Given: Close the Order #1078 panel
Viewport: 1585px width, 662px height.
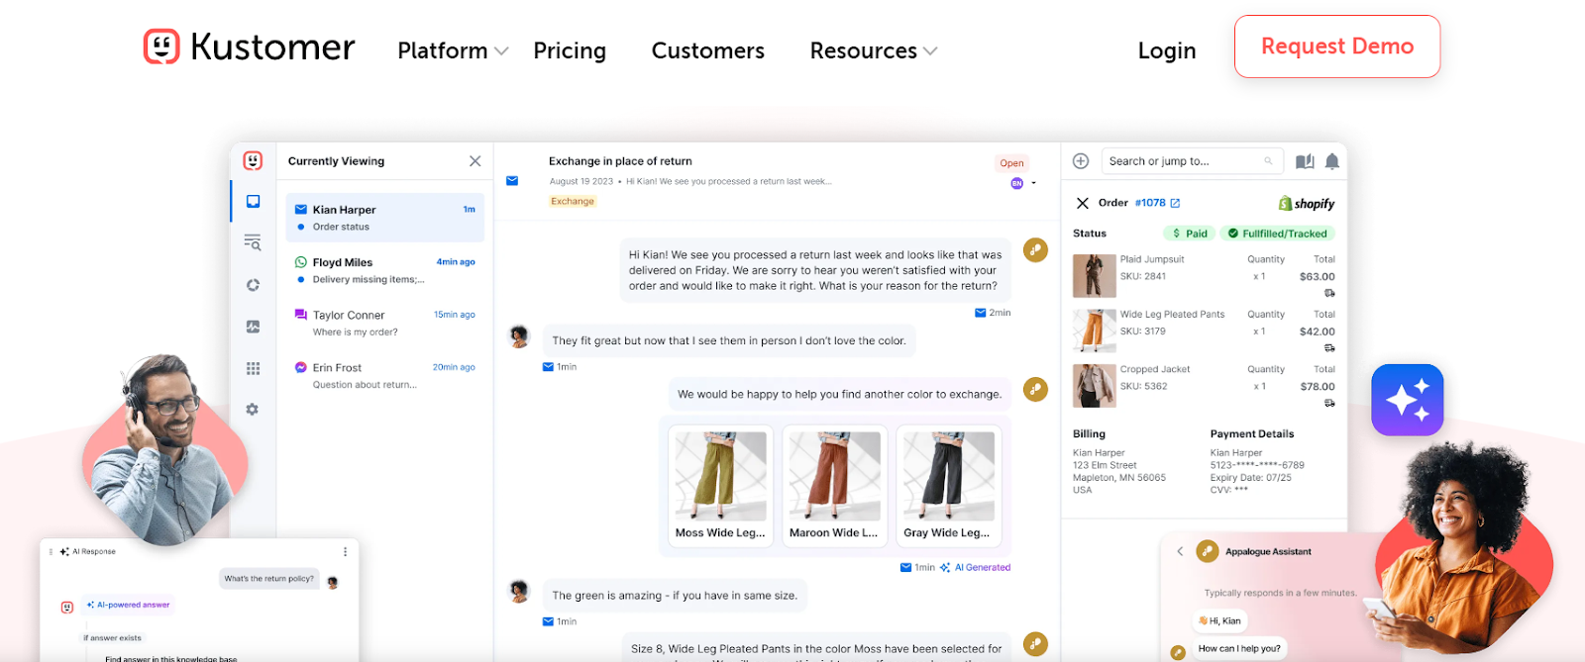Looking at the screenshot, I should (1082, 203).
